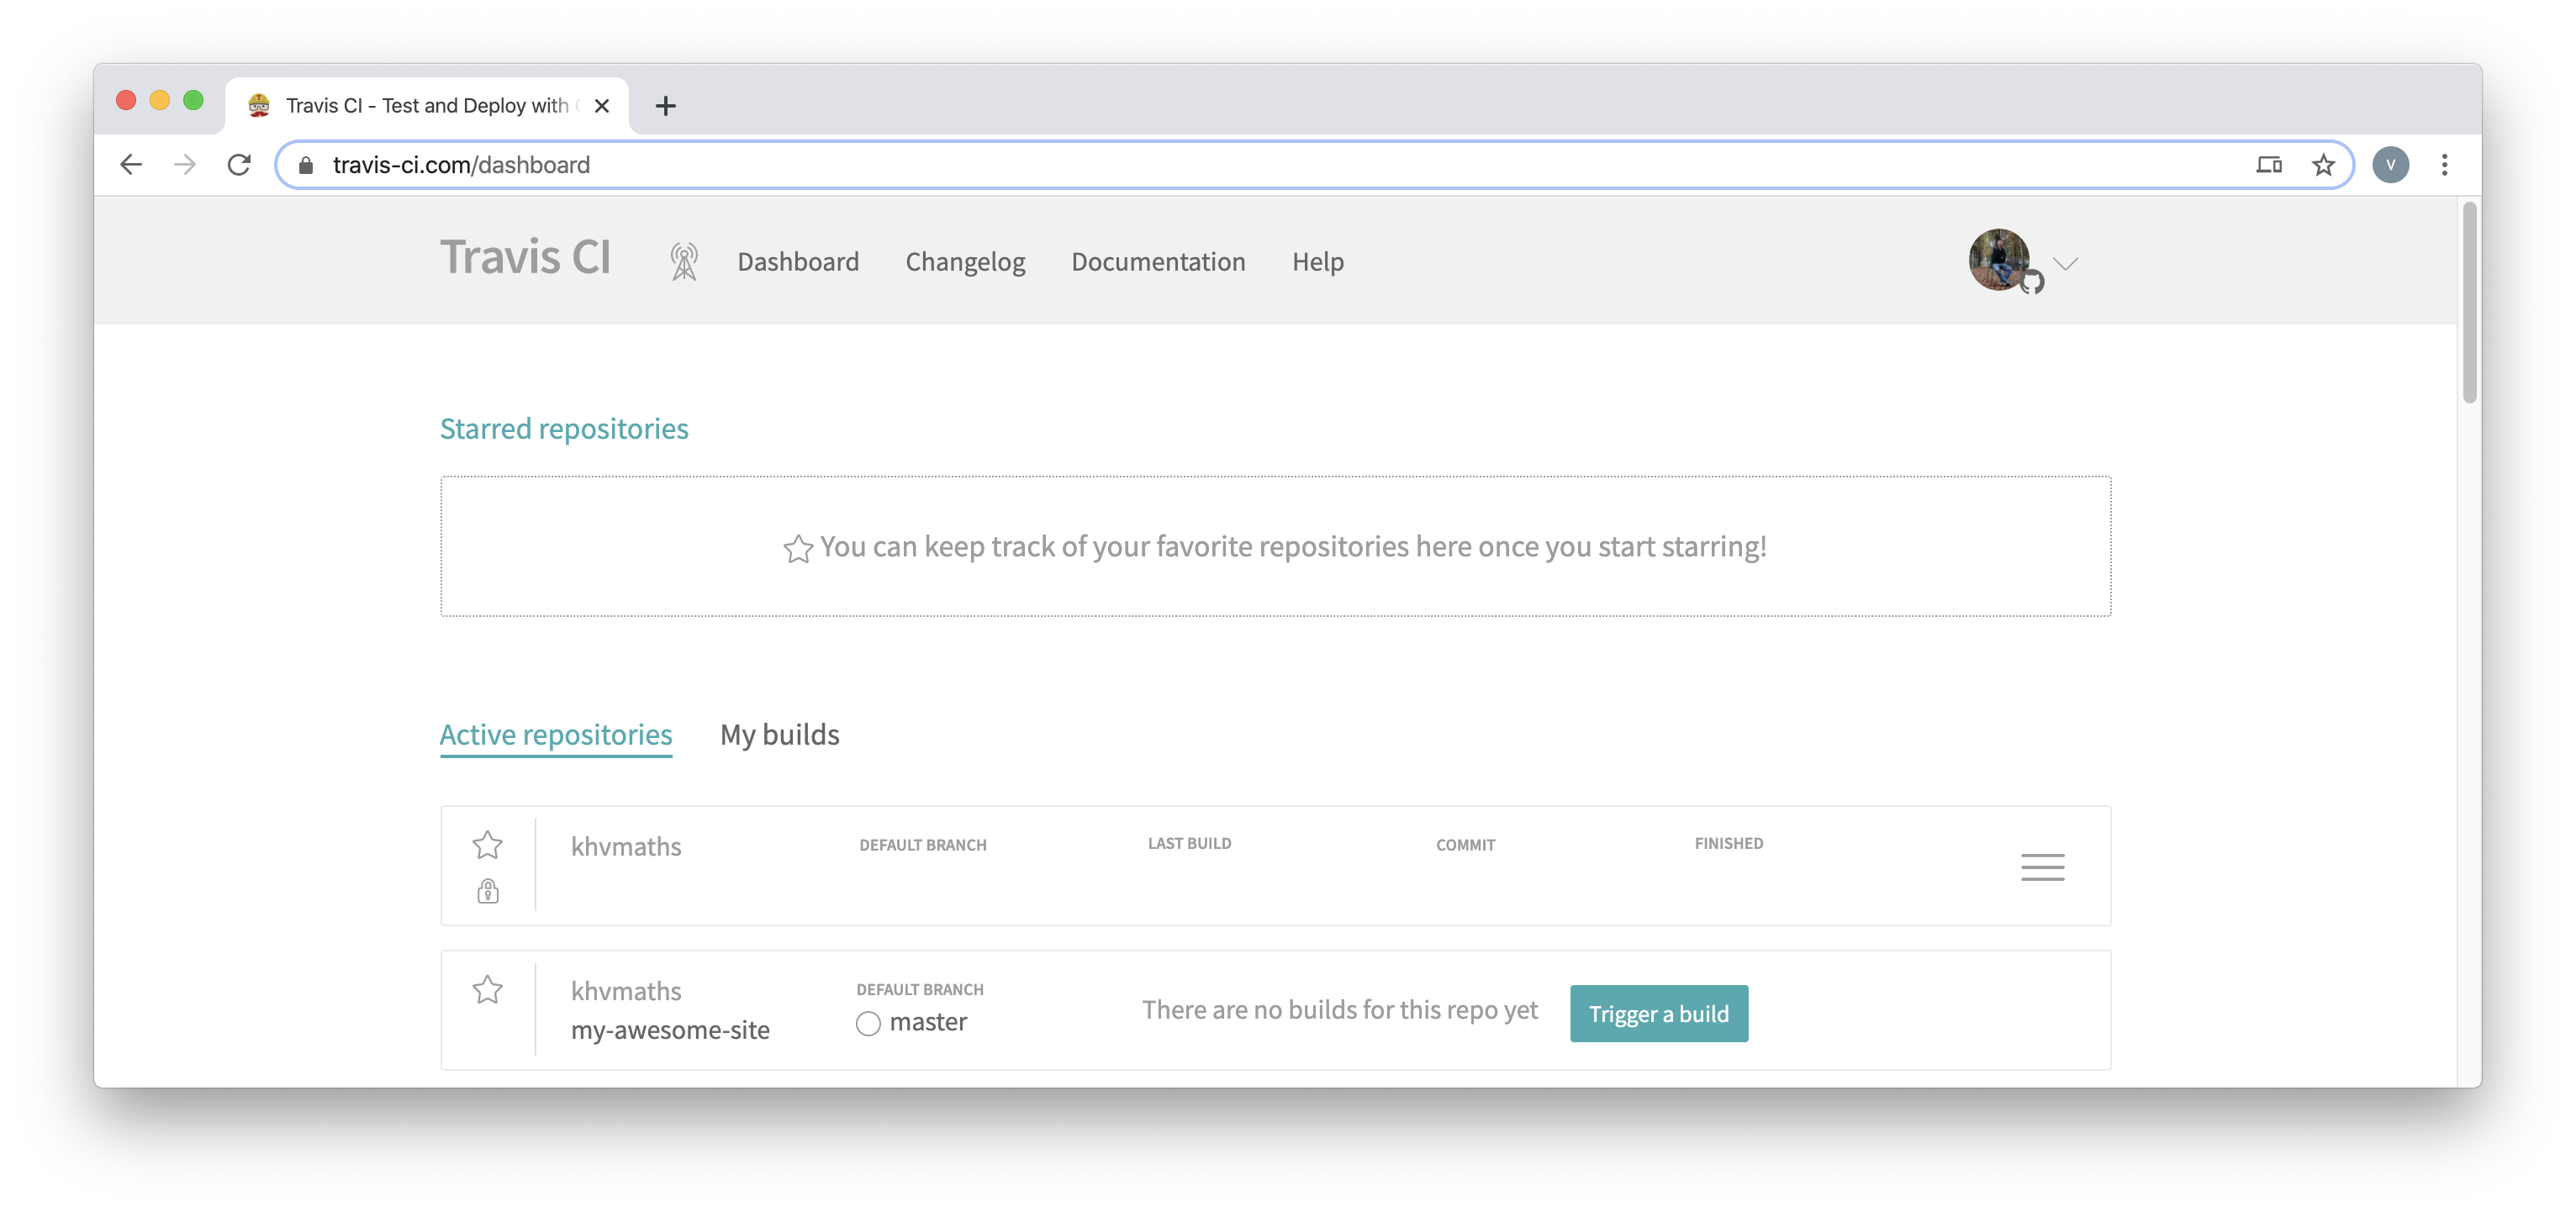Star the my-awesome-site repository
The height and width of the screenshot is (1212, 2576).
tap(487, 990)
